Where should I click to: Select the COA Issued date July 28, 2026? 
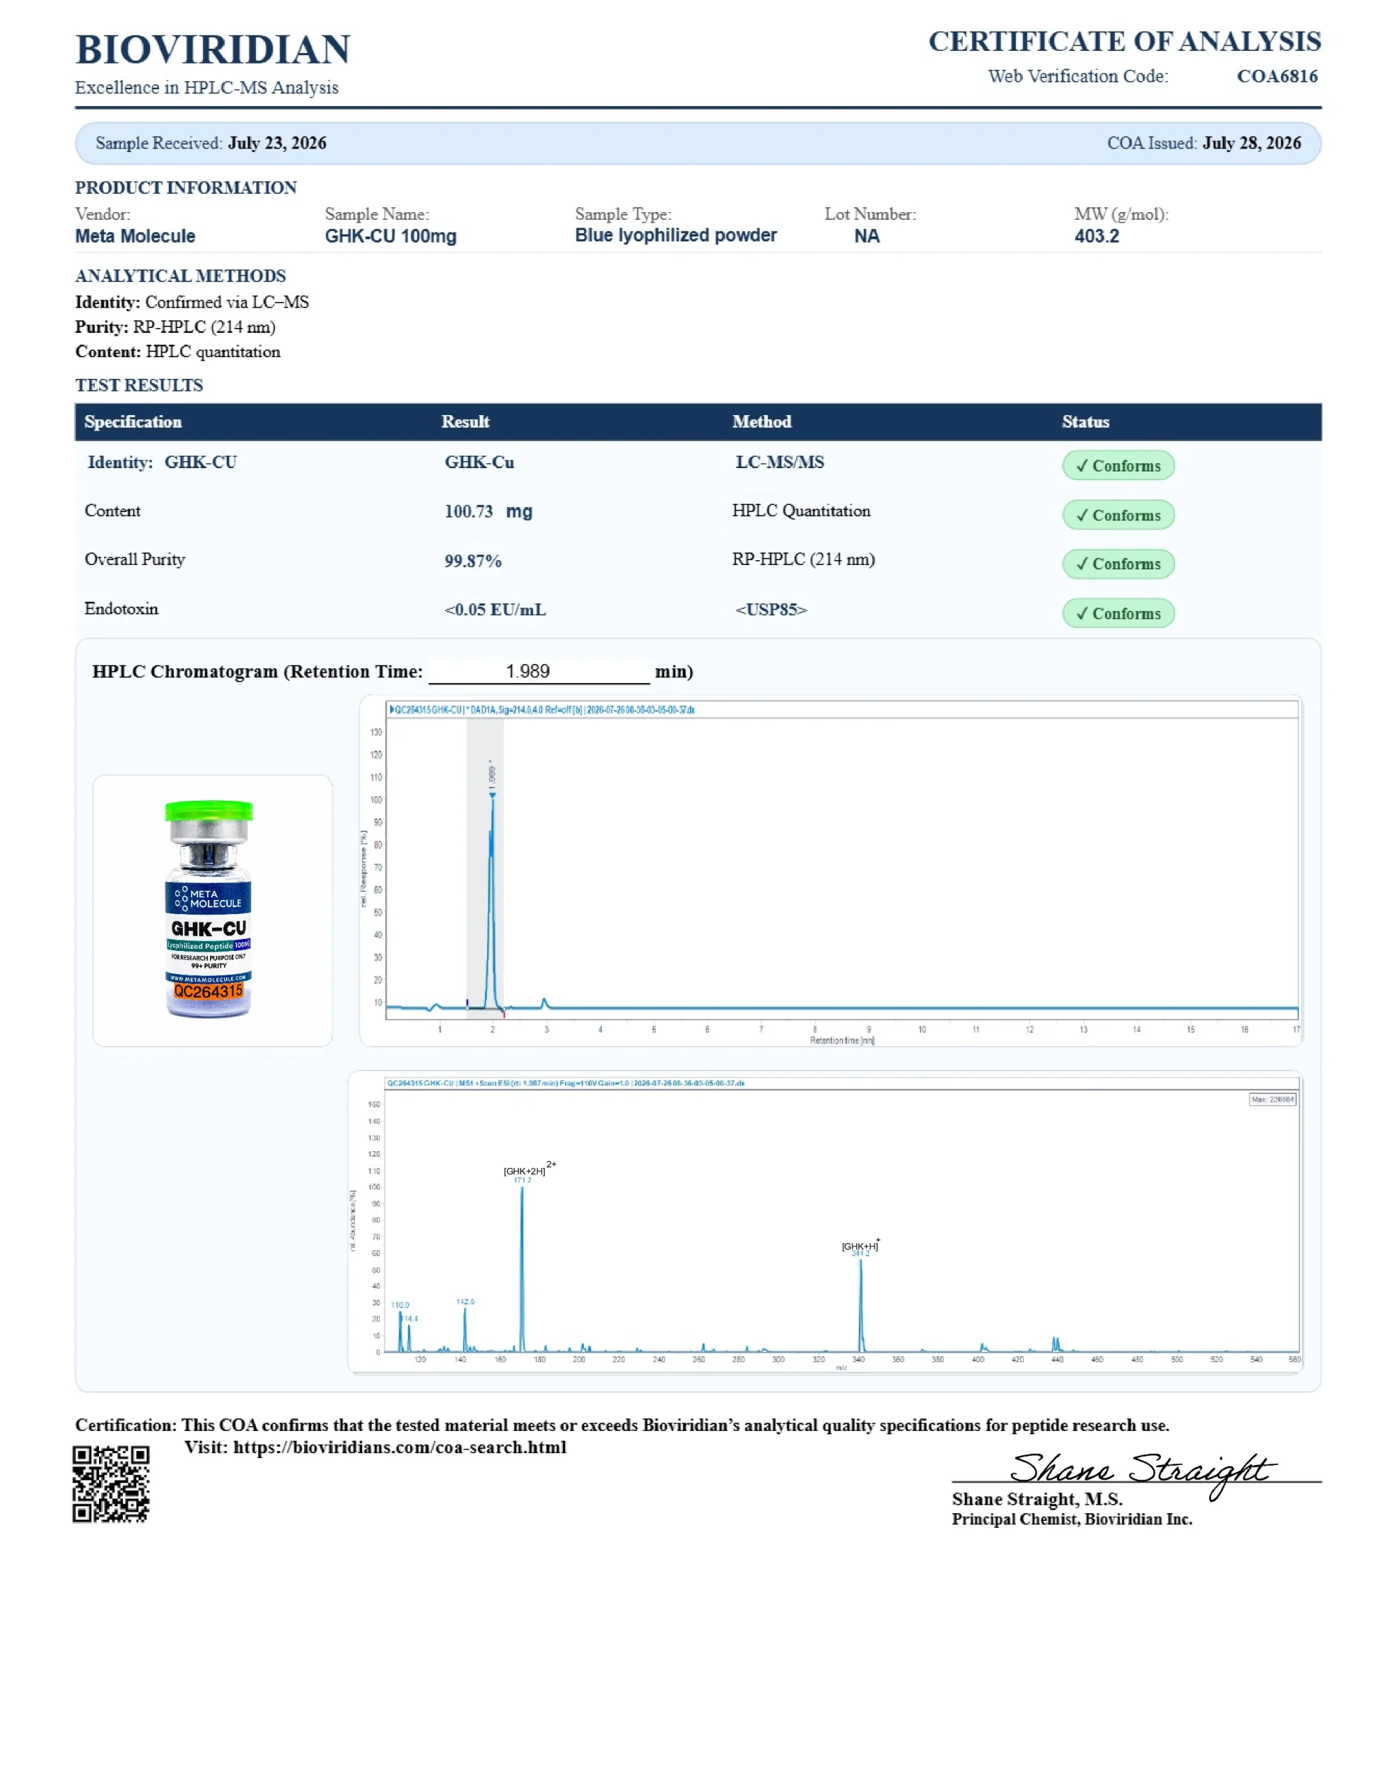pyautogui.click(x=1252, y=143)
